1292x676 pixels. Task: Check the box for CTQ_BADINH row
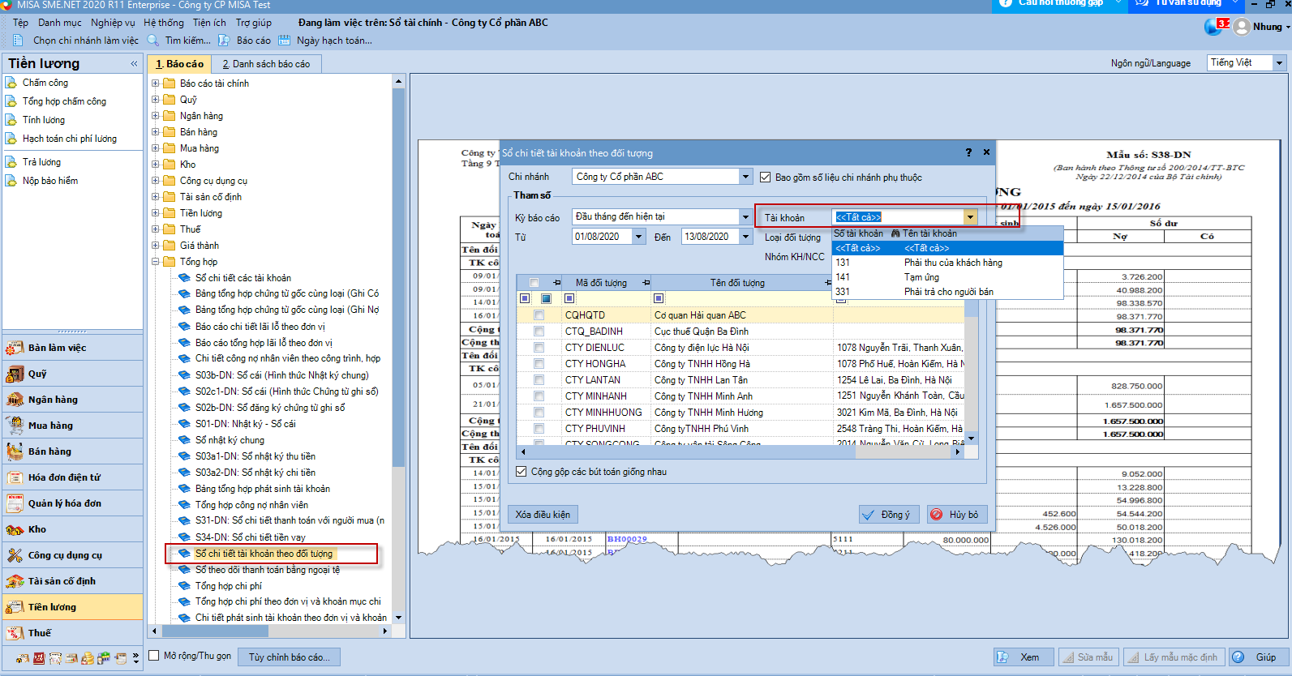click(x=539, y=332)
